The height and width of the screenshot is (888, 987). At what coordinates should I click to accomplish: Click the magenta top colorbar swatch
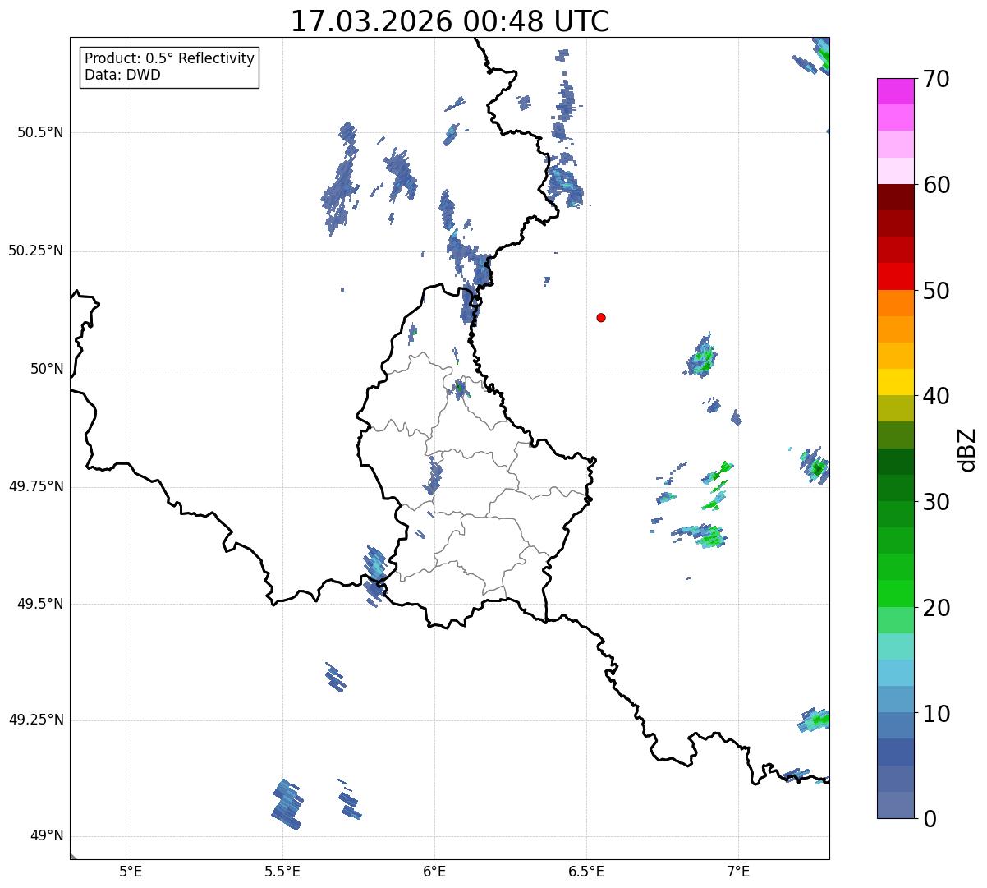pyautogui.click(x=896, y=91)
